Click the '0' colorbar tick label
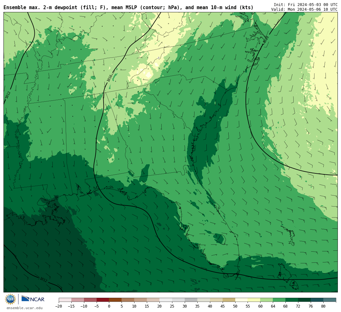Screen dimensions: 341x312 tap(109, 306)
